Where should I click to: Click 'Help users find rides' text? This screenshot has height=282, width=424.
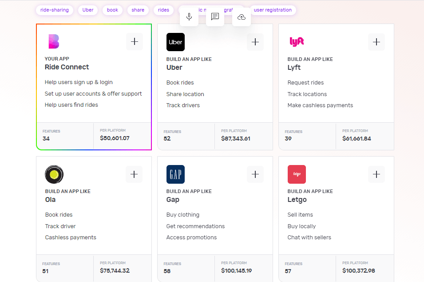[x=71, y=105]
